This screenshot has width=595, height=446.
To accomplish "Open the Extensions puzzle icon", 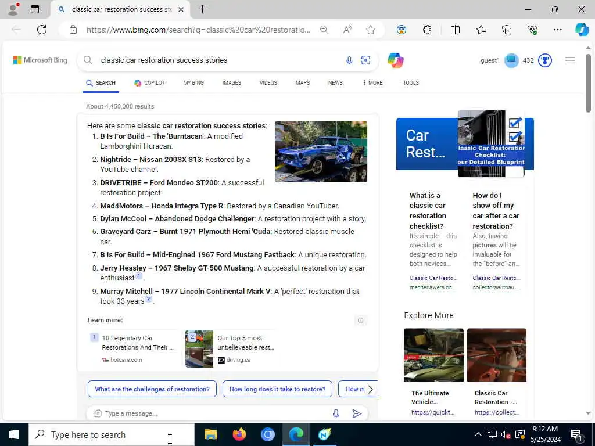I will tap(427, 30).
